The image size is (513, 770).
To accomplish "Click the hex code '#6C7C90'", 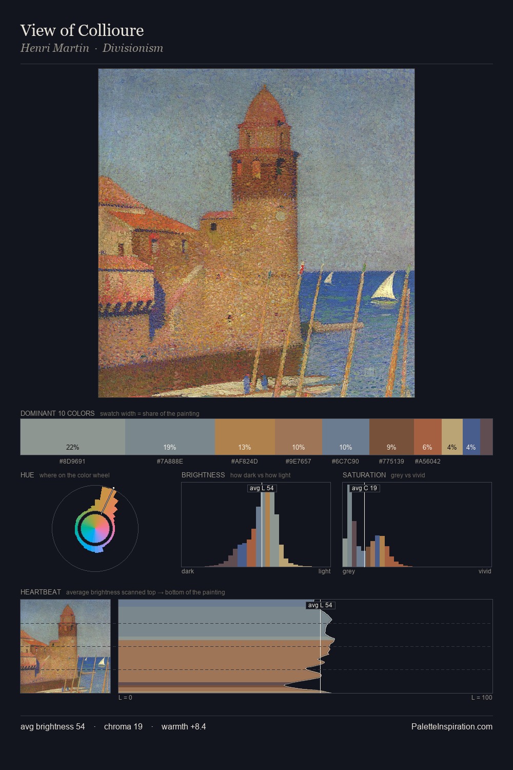I will point(345,461).
